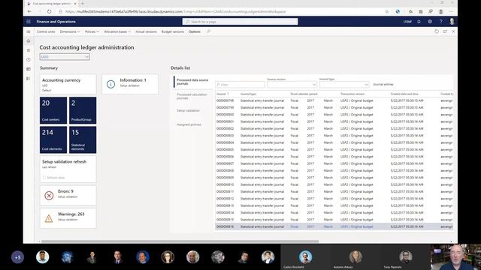Open a new browser tab
481x270 pixels.
pos(82,4)
